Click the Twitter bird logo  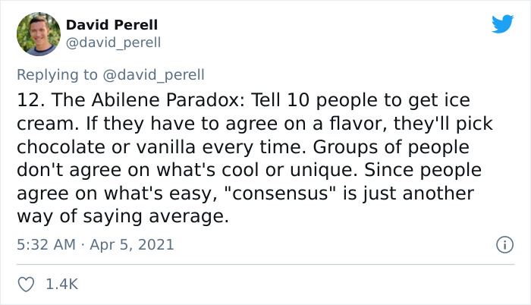coord(502,24)
